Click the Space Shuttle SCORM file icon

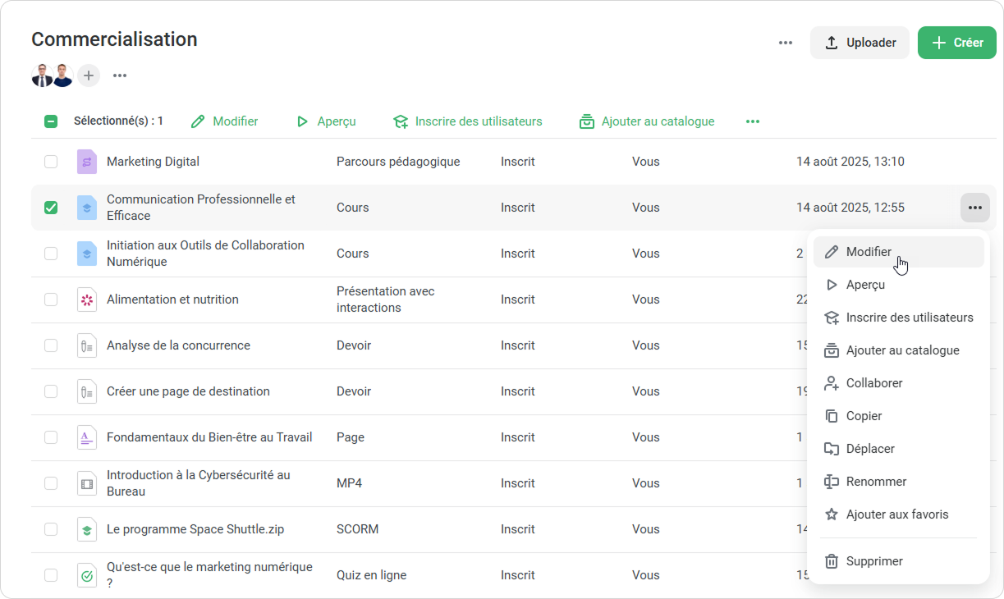(87, 529)
